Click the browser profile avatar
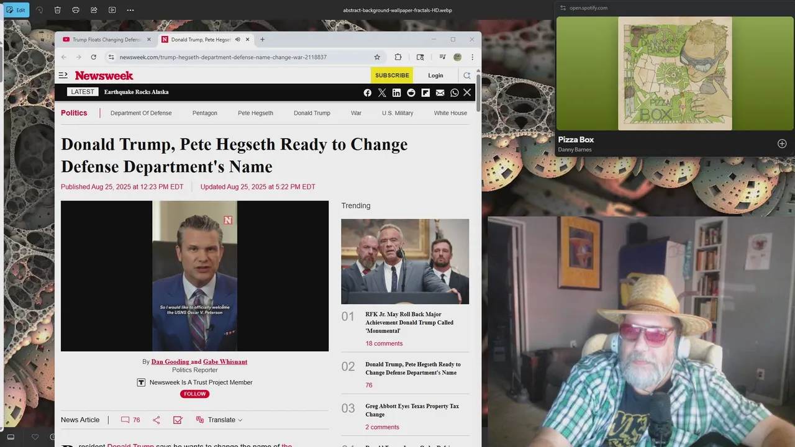Screen dimensions: 795x447 457,57
